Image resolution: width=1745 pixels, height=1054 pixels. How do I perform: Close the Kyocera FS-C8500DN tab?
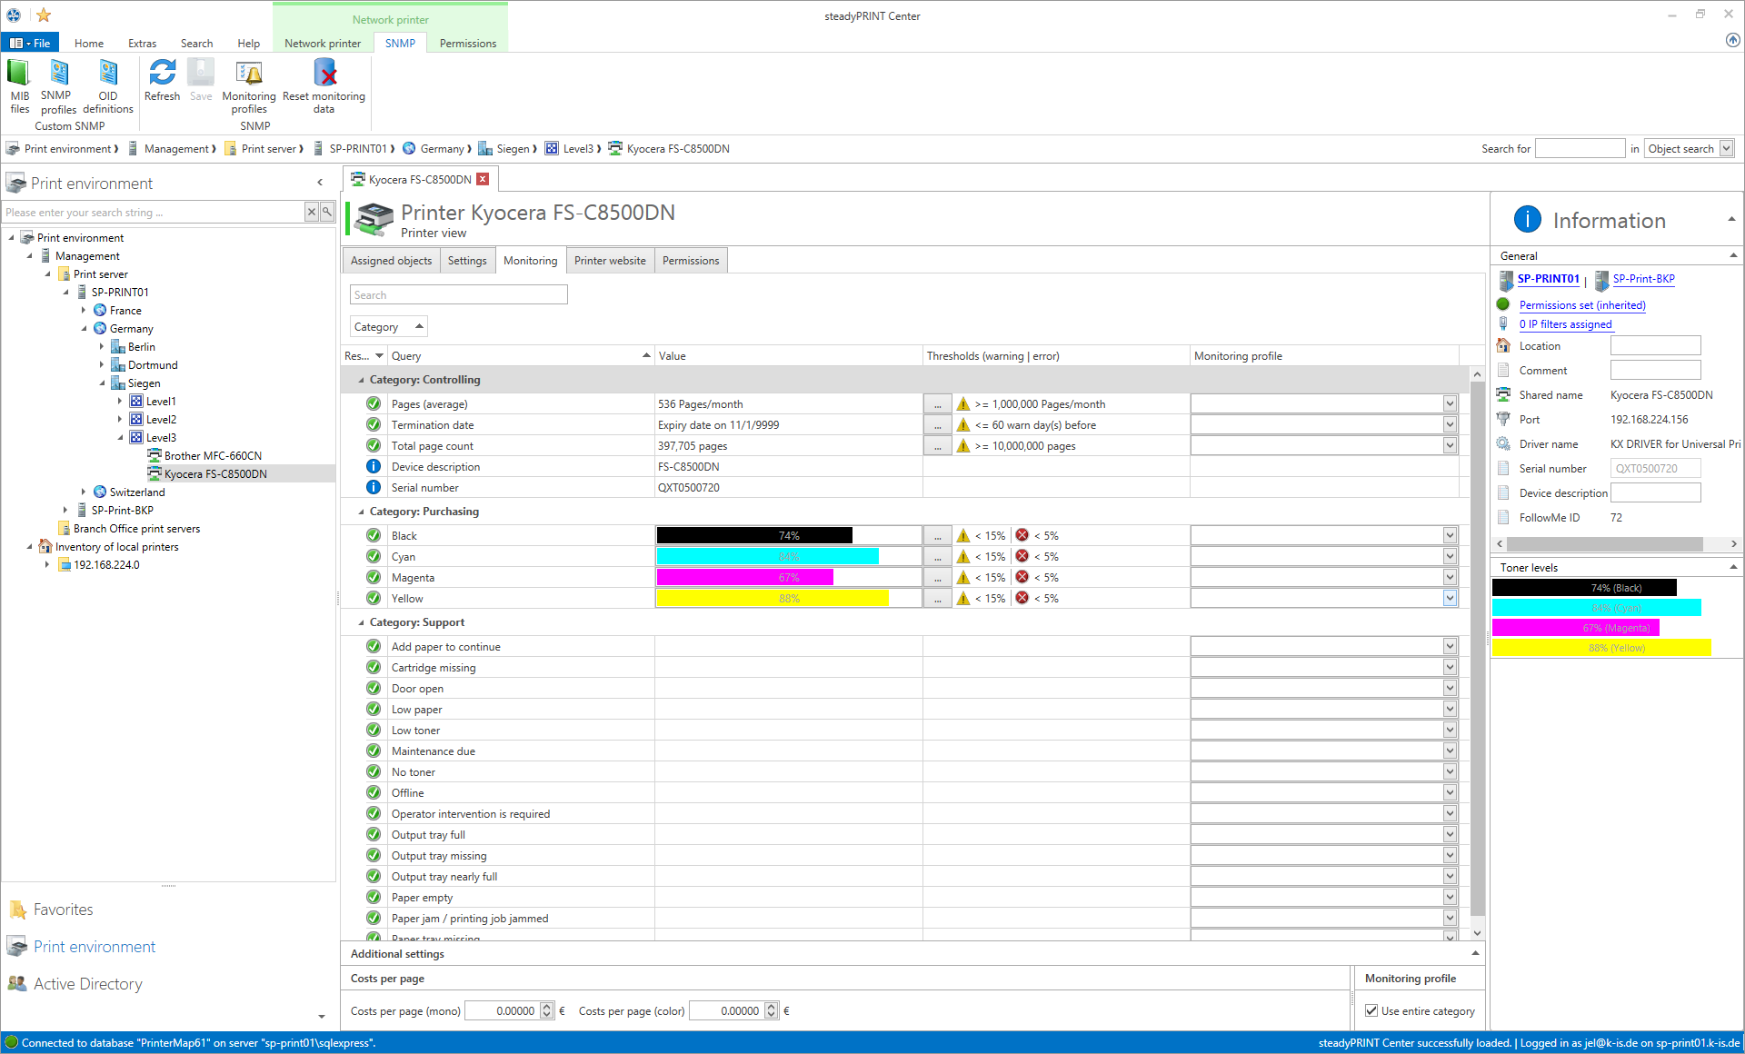click(x=483, y=179)
